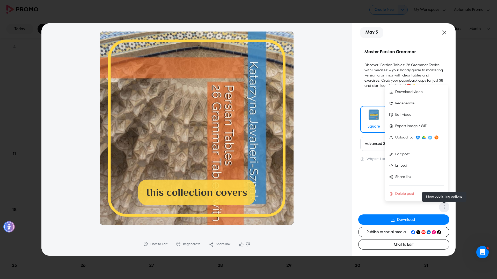Click the Promo logo

click(22, 9)
